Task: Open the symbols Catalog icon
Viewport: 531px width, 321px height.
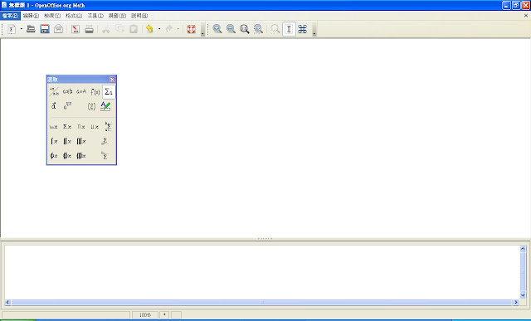Action: (x=302, y=29)
